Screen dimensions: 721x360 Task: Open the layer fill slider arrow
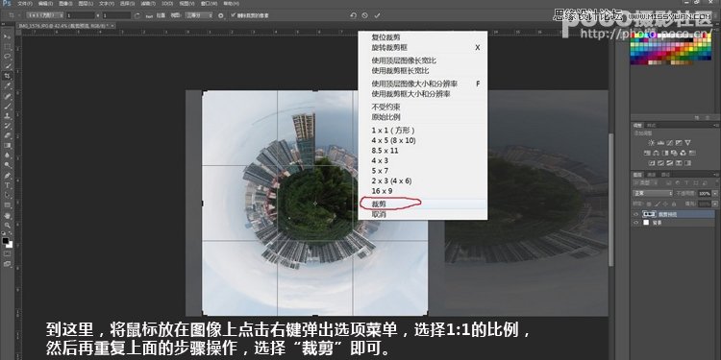point(714,204)
